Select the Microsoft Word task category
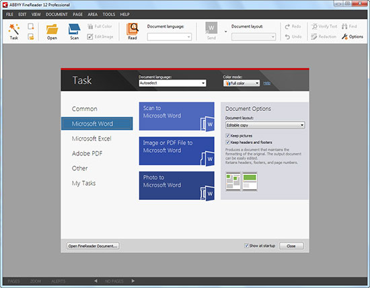 tap(97, 124)
